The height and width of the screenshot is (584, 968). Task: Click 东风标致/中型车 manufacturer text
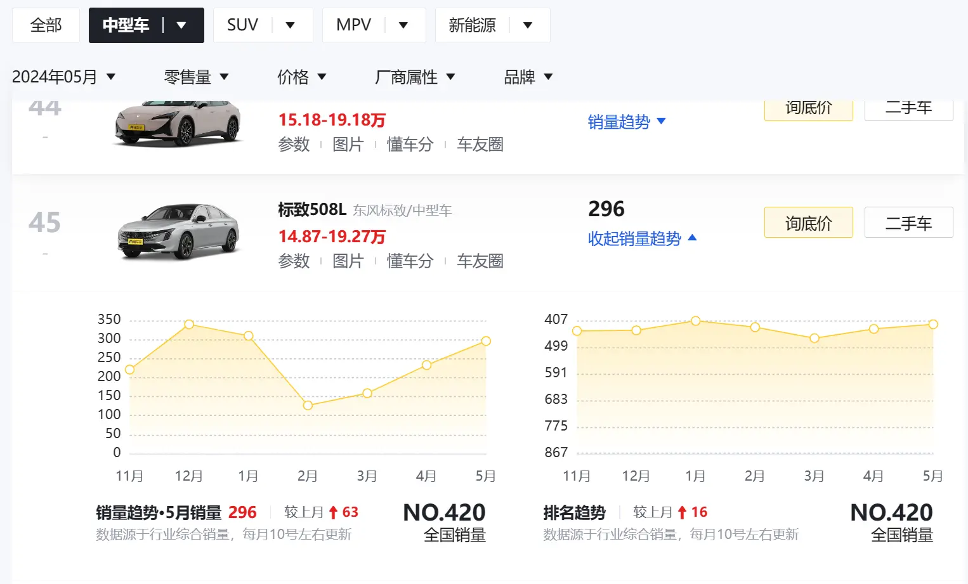(x=402, y=211)
